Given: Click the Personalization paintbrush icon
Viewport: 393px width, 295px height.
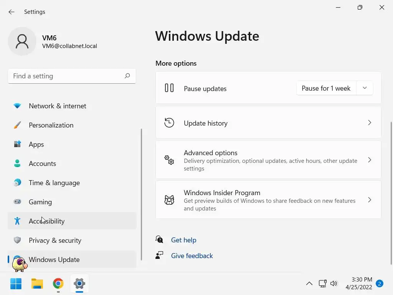Looking at the screenshot, I should pos(17,125).
